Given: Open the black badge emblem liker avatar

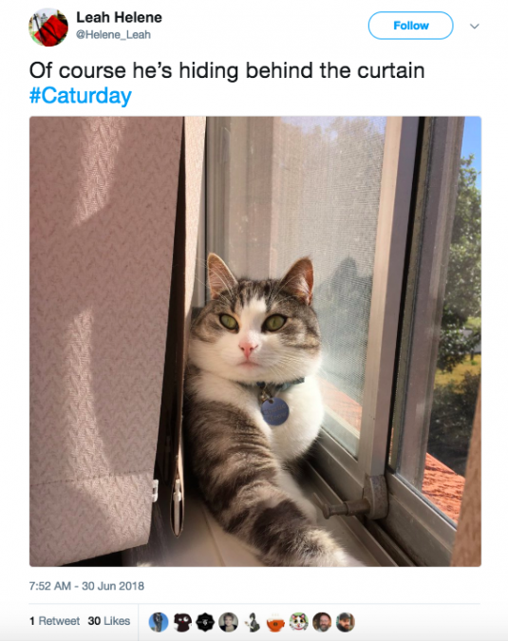Looking at the screenshot, I should tap(205, 622).
